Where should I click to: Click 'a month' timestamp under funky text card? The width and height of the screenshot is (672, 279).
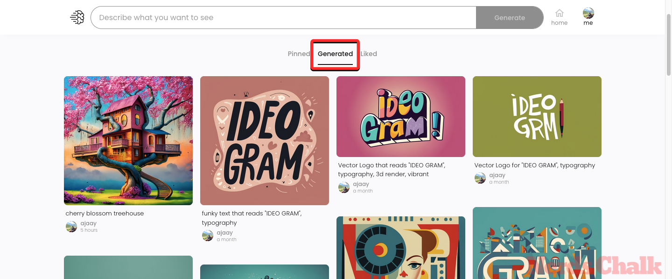[226, 240]
